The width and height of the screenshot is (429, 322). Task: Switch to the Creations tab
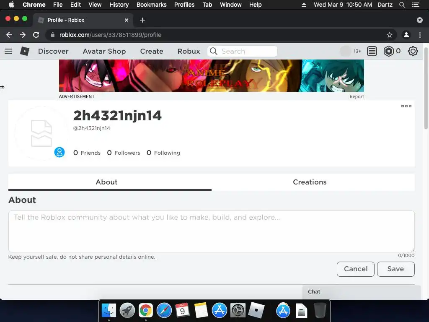(310, 182)
